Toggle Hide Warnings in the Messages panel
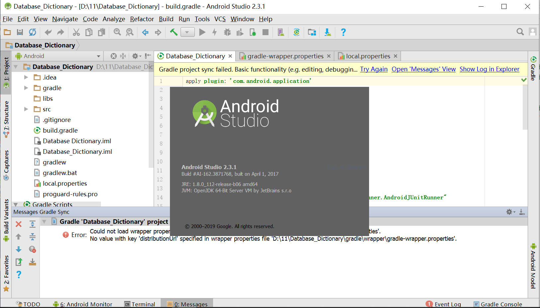This screenshot has width=540, height=308. 33,249
